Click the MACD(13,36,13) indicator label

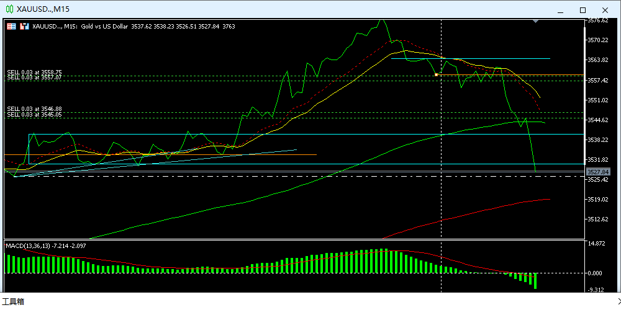tap(45, 246)
